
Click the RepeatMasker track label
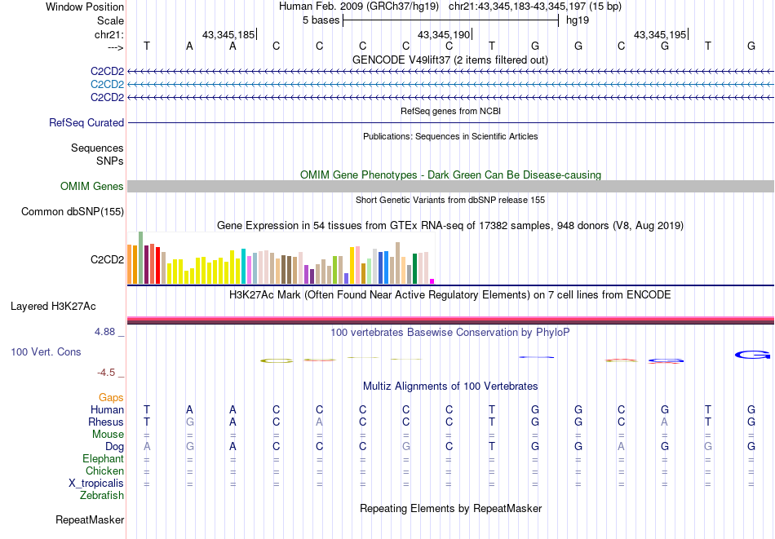[x=90, y=519]
